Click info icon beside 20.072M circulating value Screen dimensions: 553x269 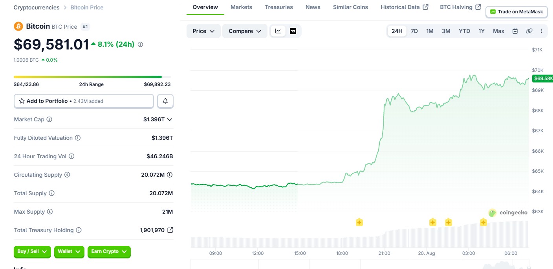click(170, 175)
